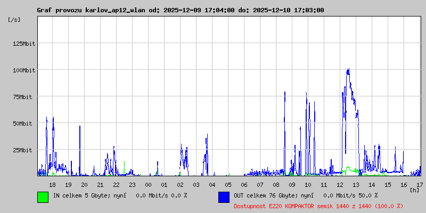Click the '125Mbit' y-axis label
Viewport: 426px width, 213px height.
pos(24,44)
